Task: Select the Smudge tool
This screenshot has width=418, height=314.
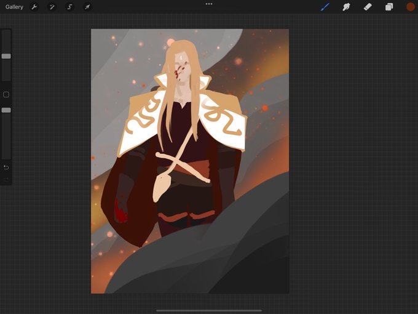Action: coord(346,7)
